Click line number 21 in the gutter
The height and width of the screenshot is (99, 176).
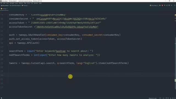click(2, 63)
